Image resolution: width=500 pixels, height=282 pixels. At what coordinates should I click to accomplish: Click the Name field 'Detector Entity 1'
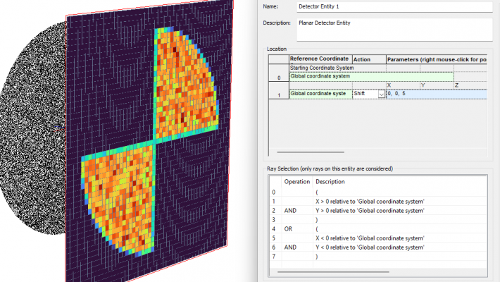click(394, 7)
